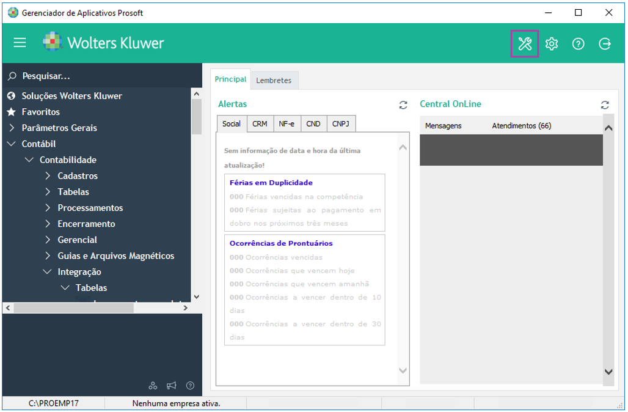Refresh the Central OnLine panel
Screen dimensions: 628x412
605,105
